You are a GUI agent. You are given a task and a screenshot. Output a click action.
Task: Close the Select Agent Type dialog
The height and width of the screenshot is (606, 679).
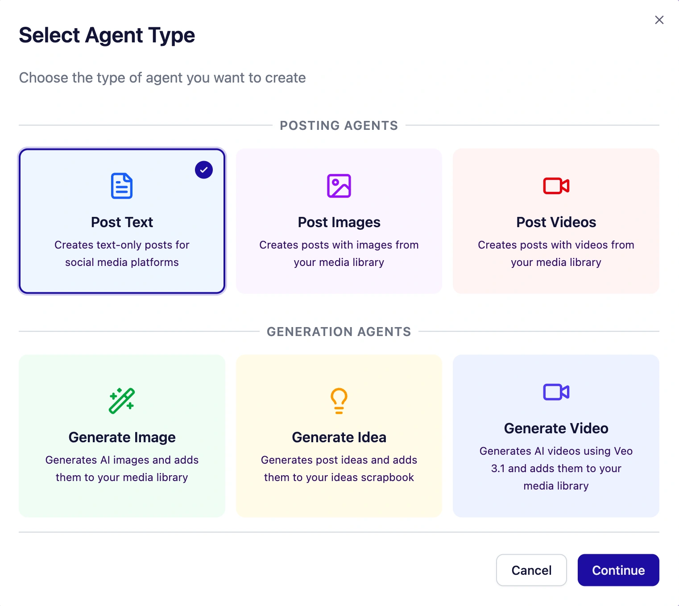(659, 20)
